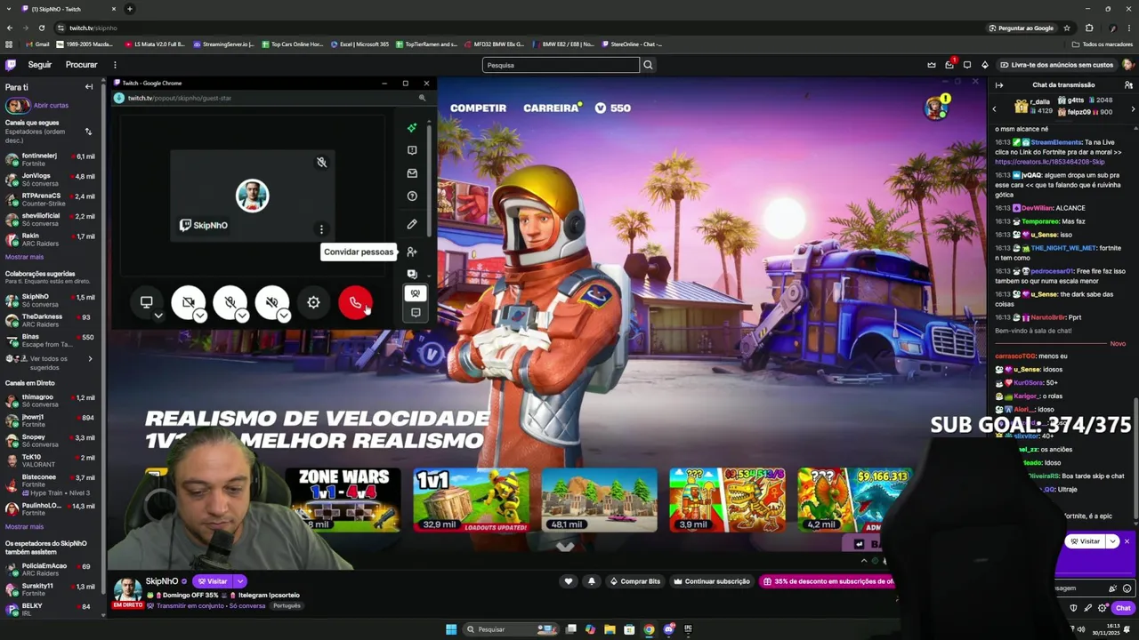Screen dimensions: 1139x640
Task: Click the Twitch logo home icon
Action: pyautogui.click(x=11, y=65)
